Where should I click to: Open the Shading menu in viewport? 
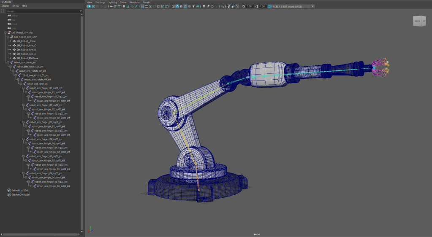pos(100,2)
